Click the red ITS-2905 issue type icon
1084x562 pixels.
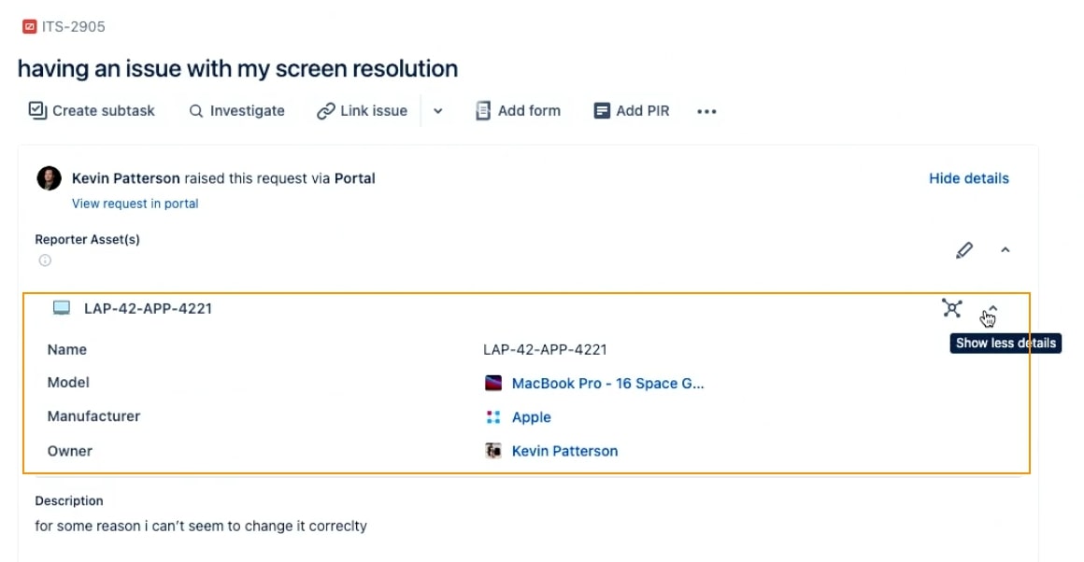(29, 27)
